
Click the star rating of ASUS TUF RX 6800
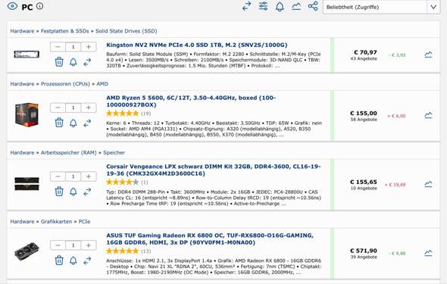pos(122,251)
